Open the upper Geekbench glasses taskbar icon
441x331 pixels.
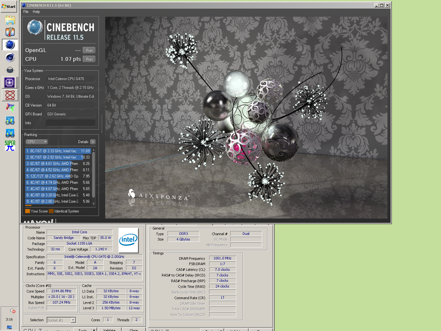click(x=10, y=120)
